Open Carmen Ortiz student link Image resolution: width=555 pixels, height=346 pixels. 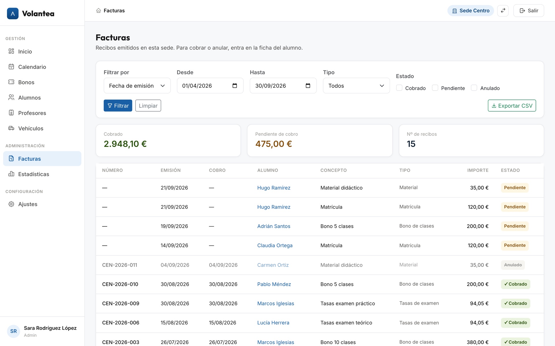click(273, 265)
